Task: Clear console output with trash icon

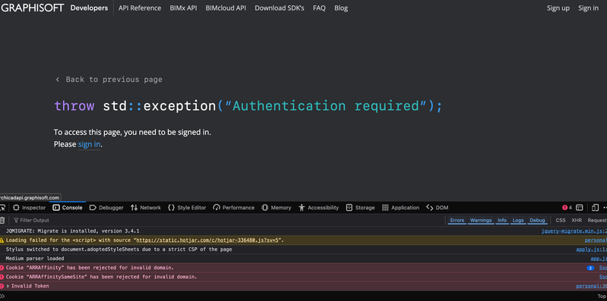Action: tap(2, 220)
